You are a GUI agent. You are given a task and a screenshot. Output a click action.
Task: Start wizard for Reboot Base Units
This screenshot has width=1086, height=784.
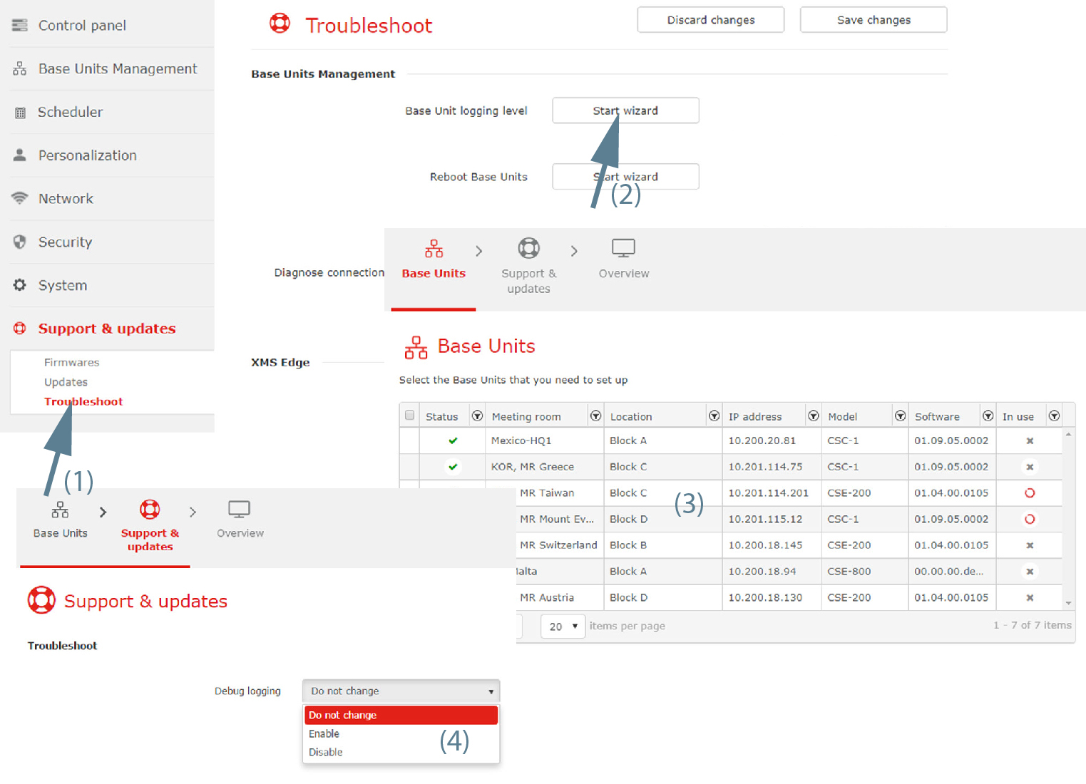click(625, 177)
